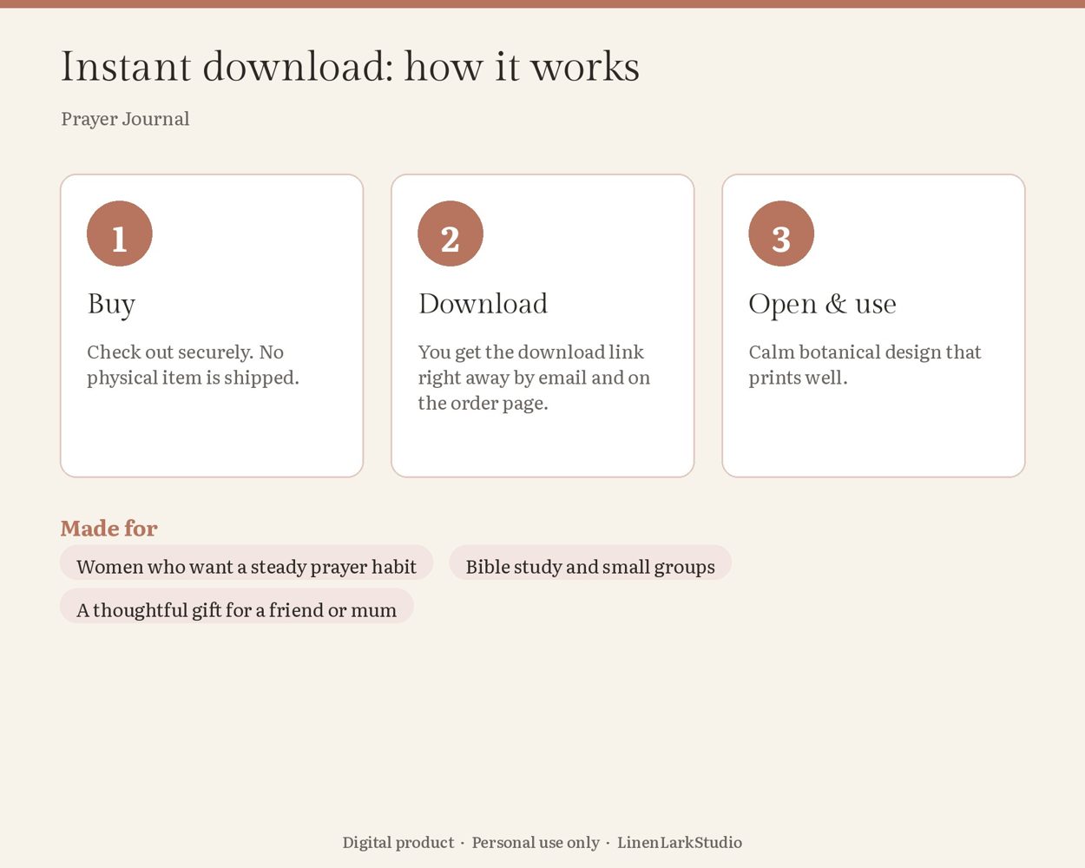The width and height of the screenshot is (1085, 868).
Task: Select the Open & use heading
Action: pyautogui.click(x=822, y=305)
